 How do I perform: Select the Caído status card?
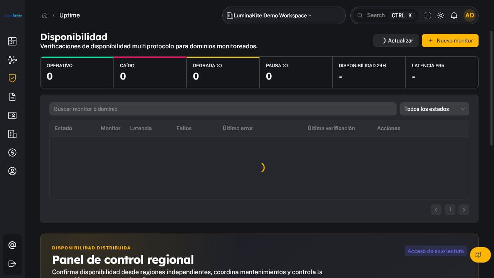click(150, 73)
